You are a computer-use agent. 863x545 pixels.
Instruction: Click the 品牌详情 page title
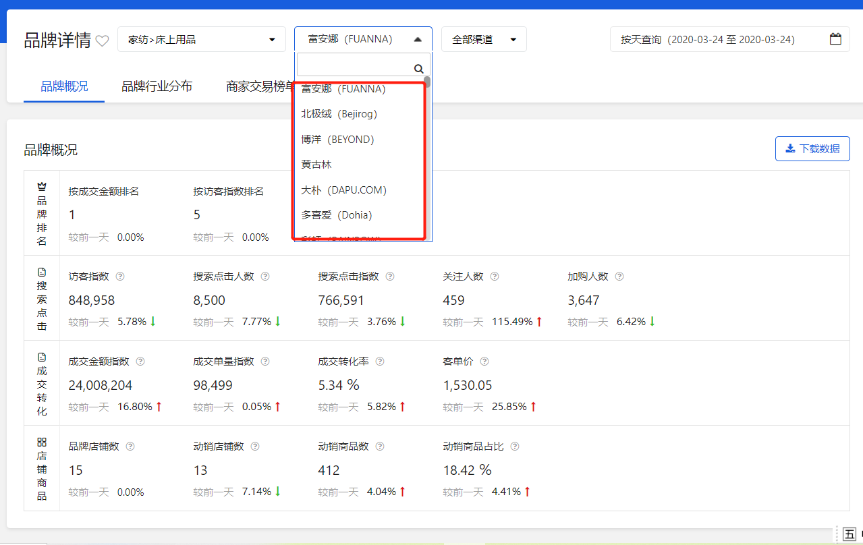click(57, 40)
